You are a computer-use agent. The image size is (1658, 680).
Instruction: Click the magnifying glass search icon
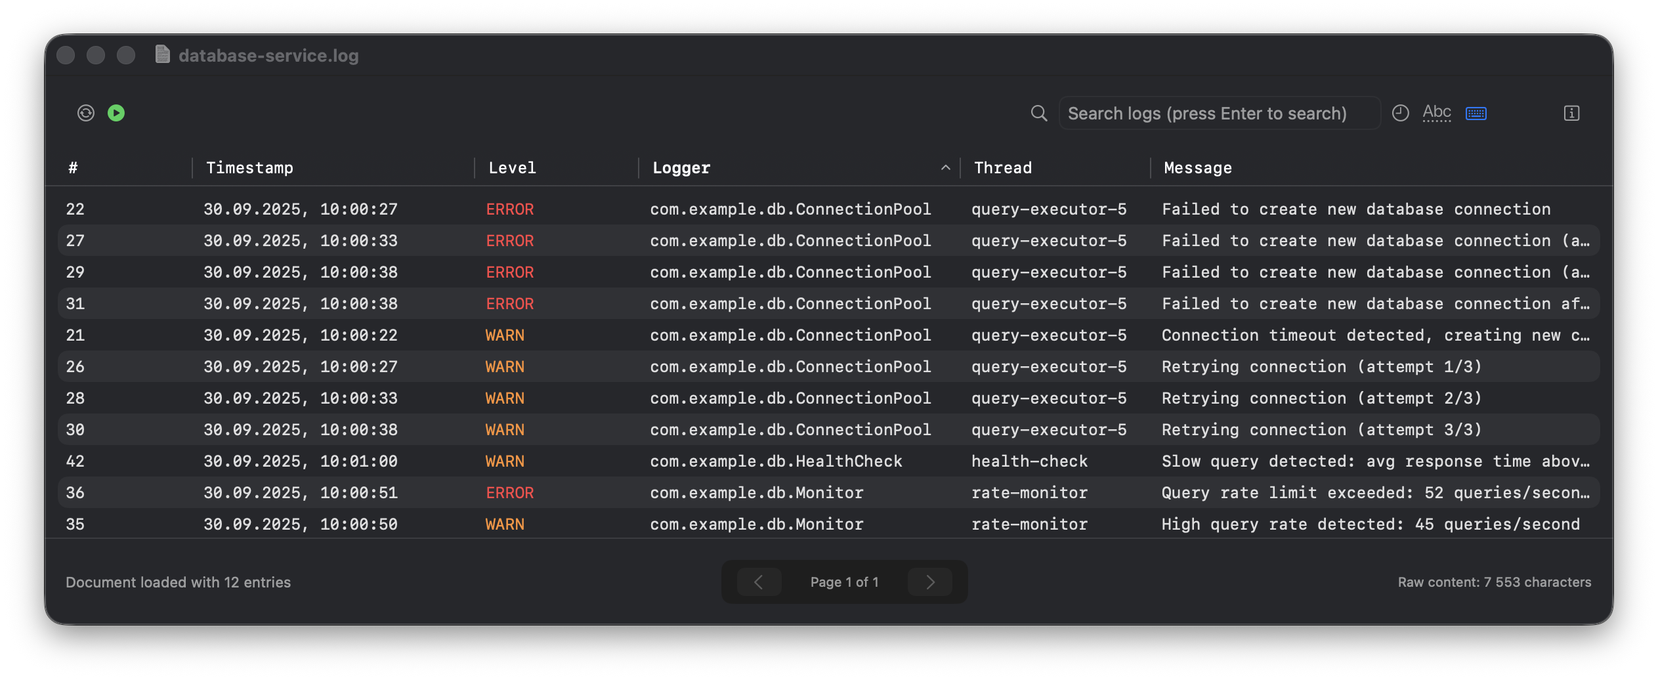coord(1038,113)
